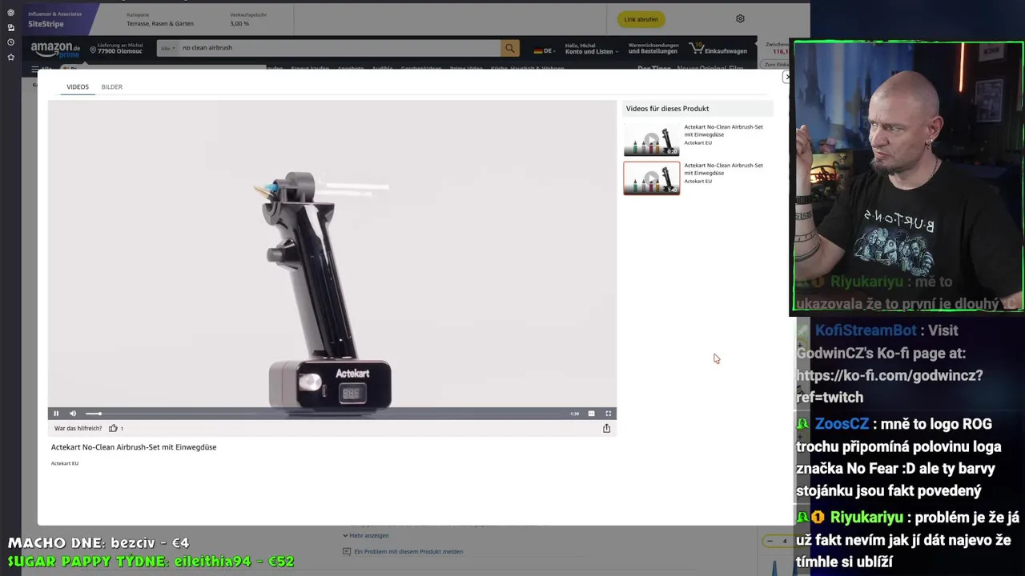Click SiteStripe label in top bar
Viewport: 1025px width, 576px height.
[x=46, y=24]
